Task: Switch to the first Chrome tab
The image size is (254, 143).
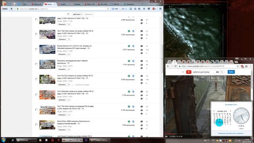Action: pos(169,62)
